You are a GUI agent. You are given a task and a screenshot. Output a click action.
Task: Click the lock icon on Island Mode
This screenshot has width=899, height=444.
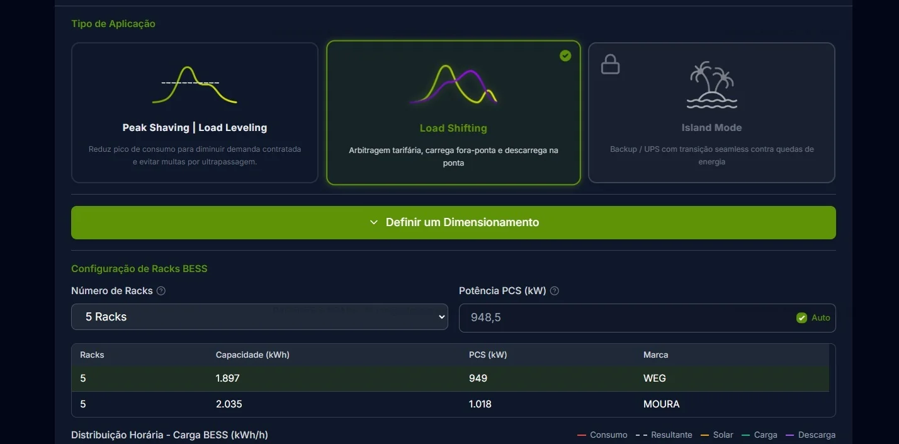(610, 64)
